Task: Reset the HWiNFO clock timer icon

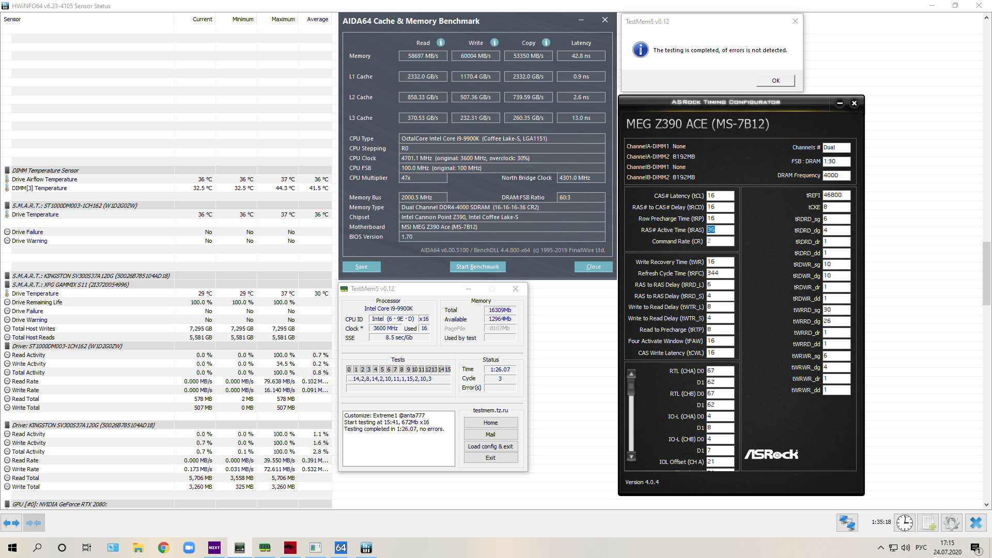Action: click(904, 523)
